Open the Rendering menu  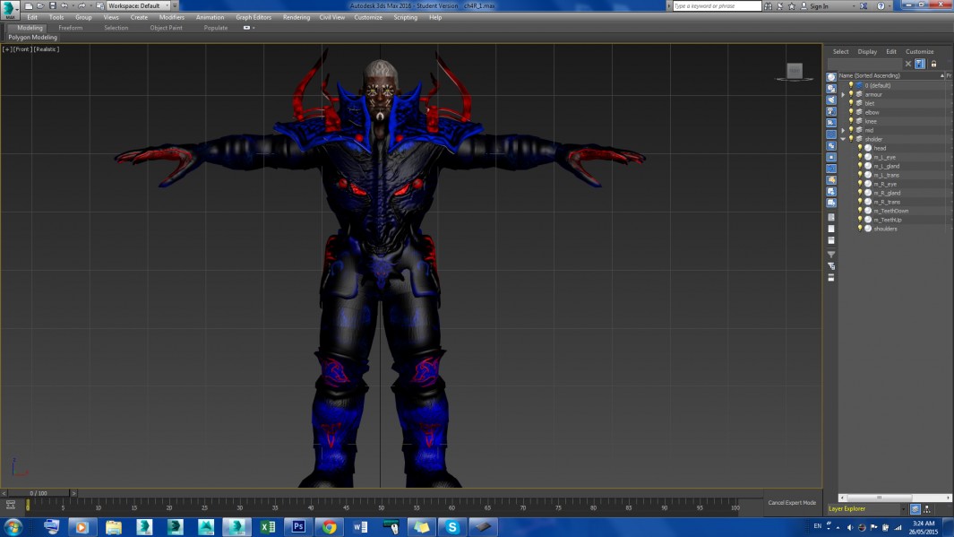(x=297, y=18)
